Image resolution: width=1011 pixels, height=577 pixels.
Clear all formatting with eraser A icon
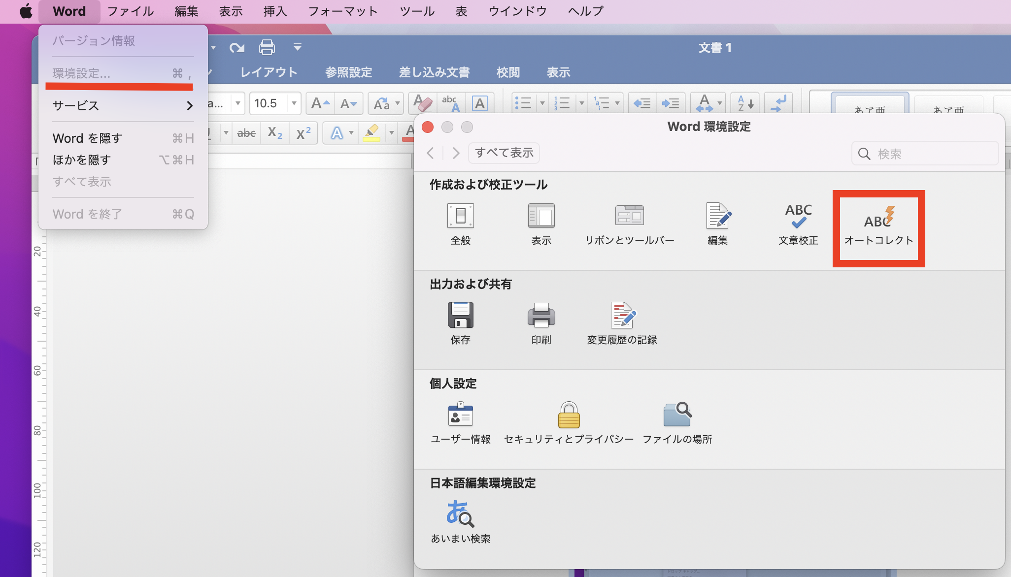coord(422,103)
